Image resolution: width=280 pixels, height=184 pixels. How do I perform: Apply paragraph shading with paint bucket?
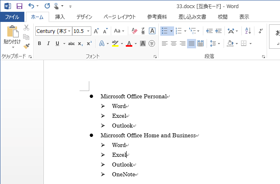point(230,43)
